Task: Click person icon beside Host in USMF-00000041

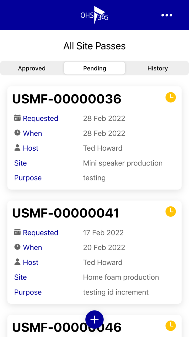Action: coord(17,262)
